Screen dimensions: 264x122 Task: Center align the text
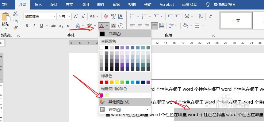coord(140,26)
